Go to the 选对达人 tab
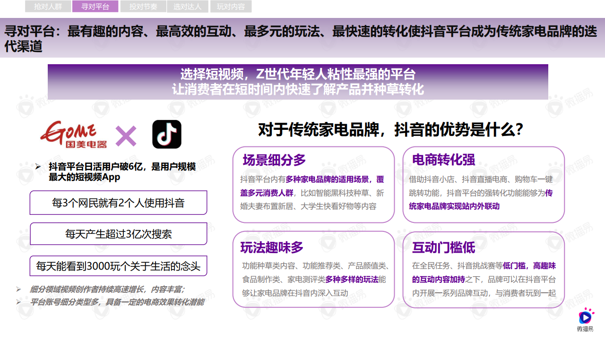This screenshot has width=605, height=340. [x=187, y=7]
